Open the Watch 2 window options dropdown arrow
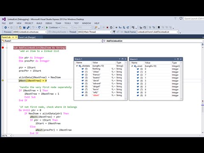 [175, 59]
